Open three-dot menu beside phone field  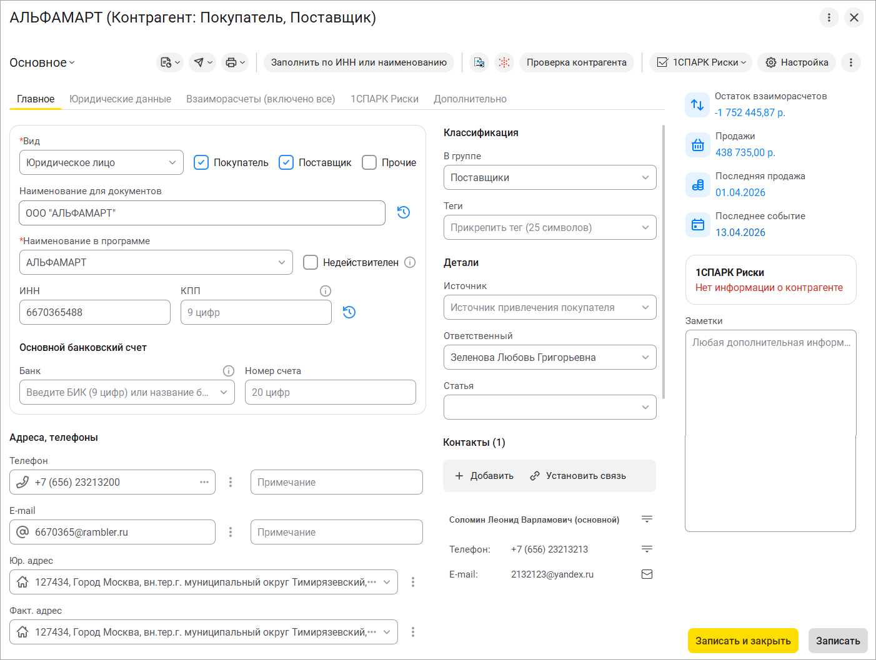pos(231,482)
